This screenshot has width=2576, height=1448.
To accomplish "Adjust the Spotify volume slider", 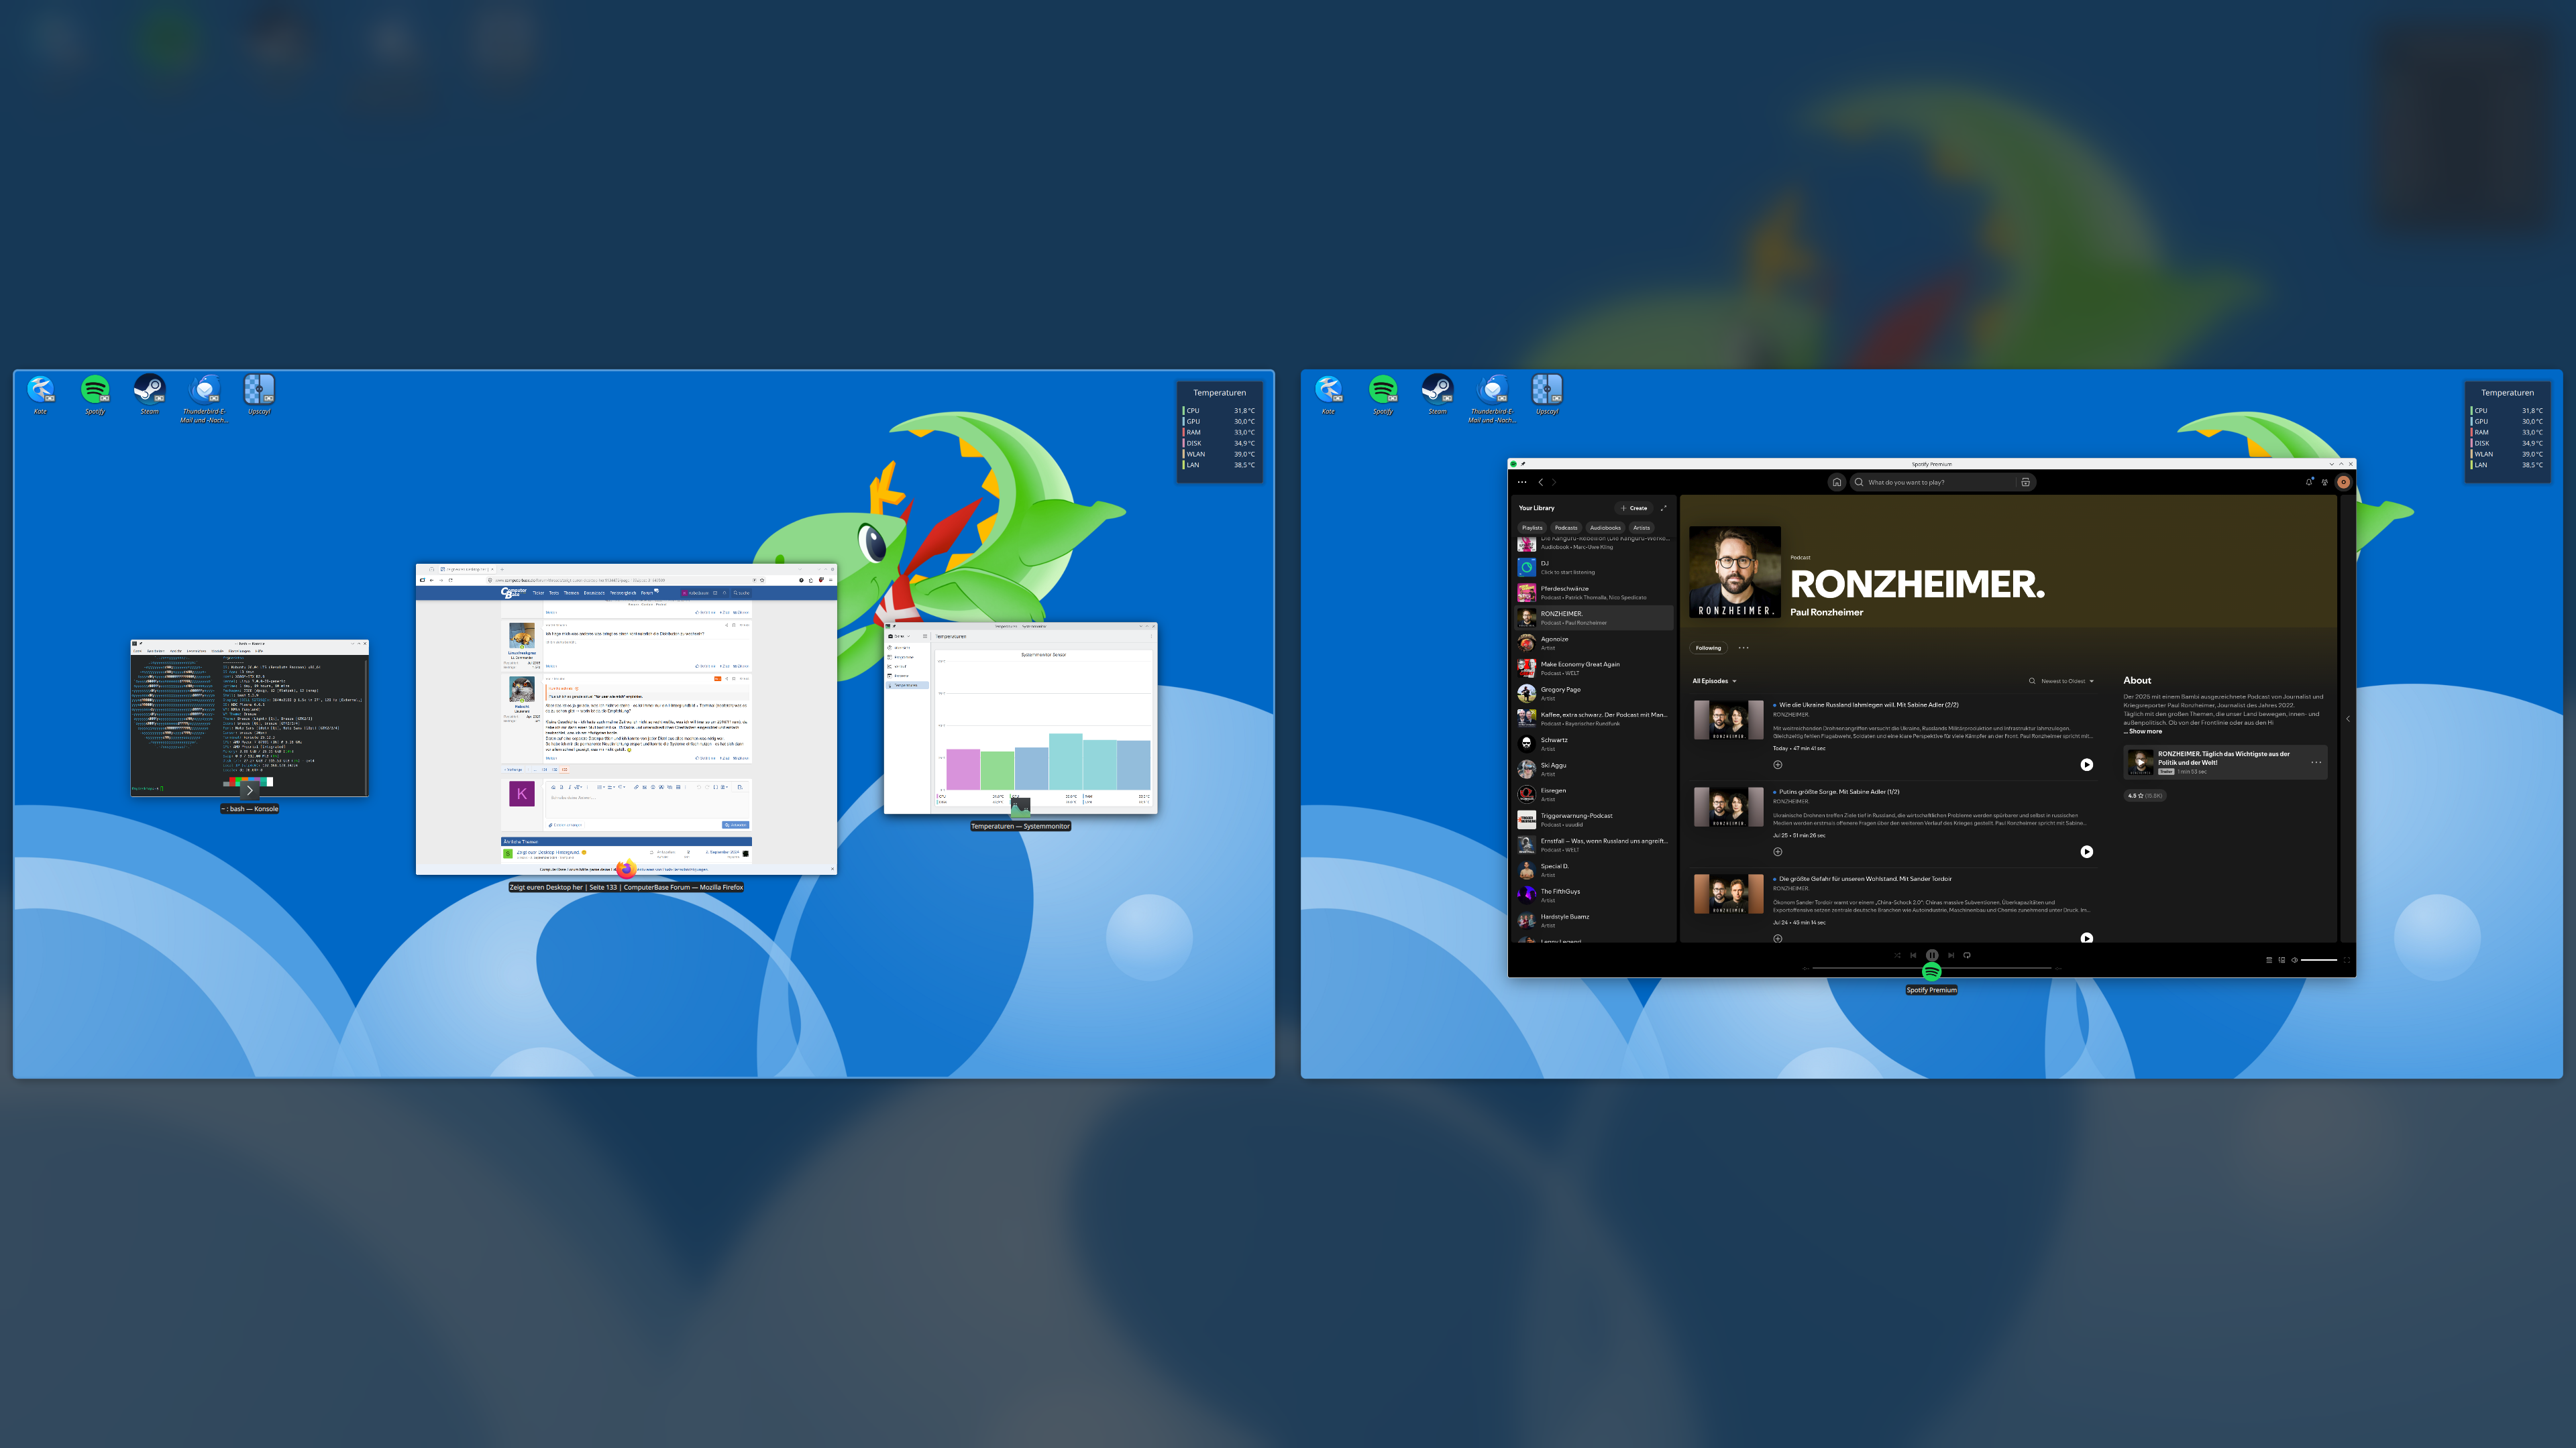I will [2319, 961].
